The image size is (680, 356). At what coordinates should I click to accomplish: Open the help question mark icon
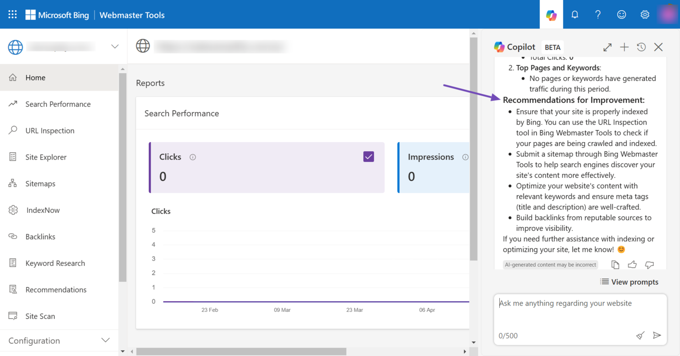(598, 15)
